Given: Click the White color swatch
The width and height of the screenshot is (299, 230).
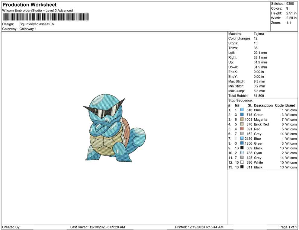Looking at the screenshot, I should 242,162.
